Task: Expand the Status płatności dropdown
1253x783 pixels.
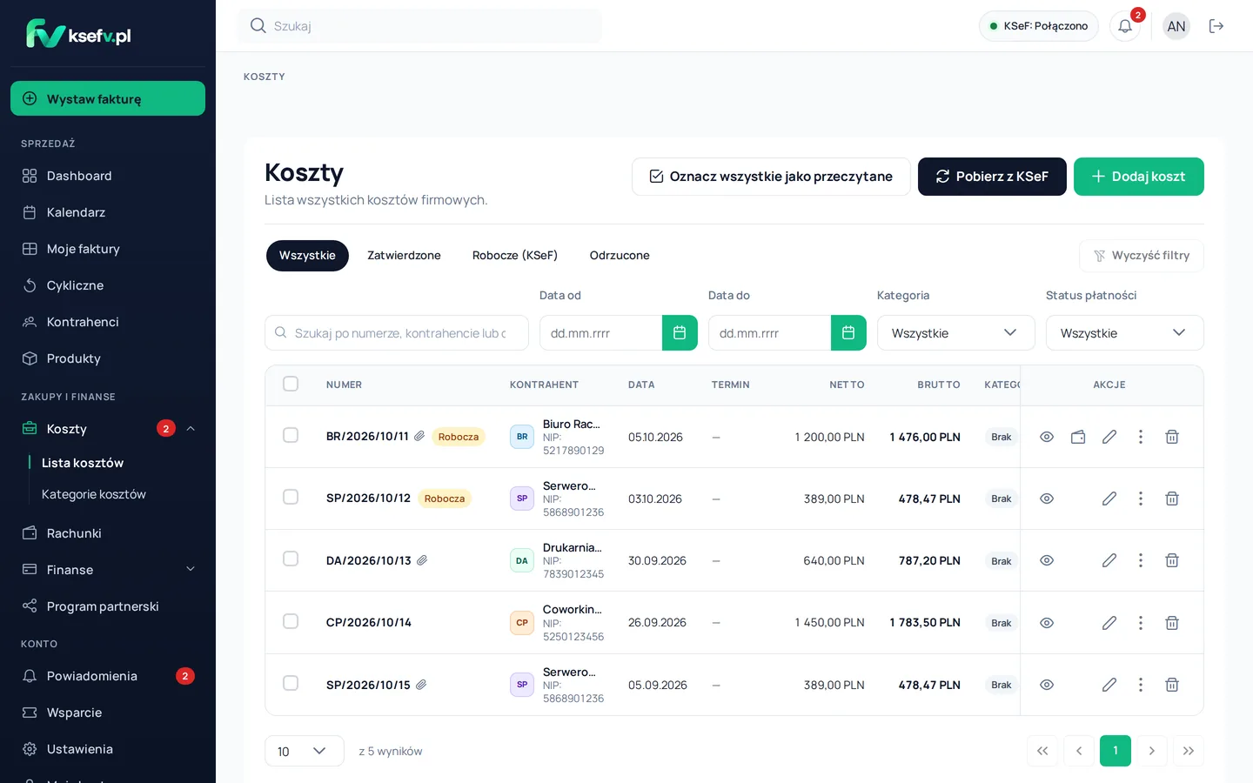Action: click(x=1125, y=333)
